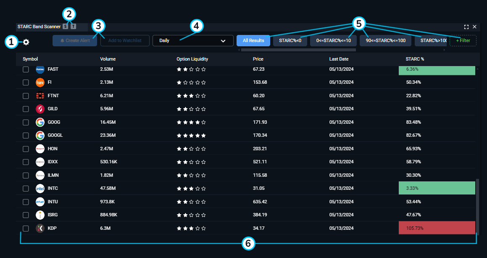Sort by STARC % column header
This screenshot has height=258, width=487.
tap(415, 59)
